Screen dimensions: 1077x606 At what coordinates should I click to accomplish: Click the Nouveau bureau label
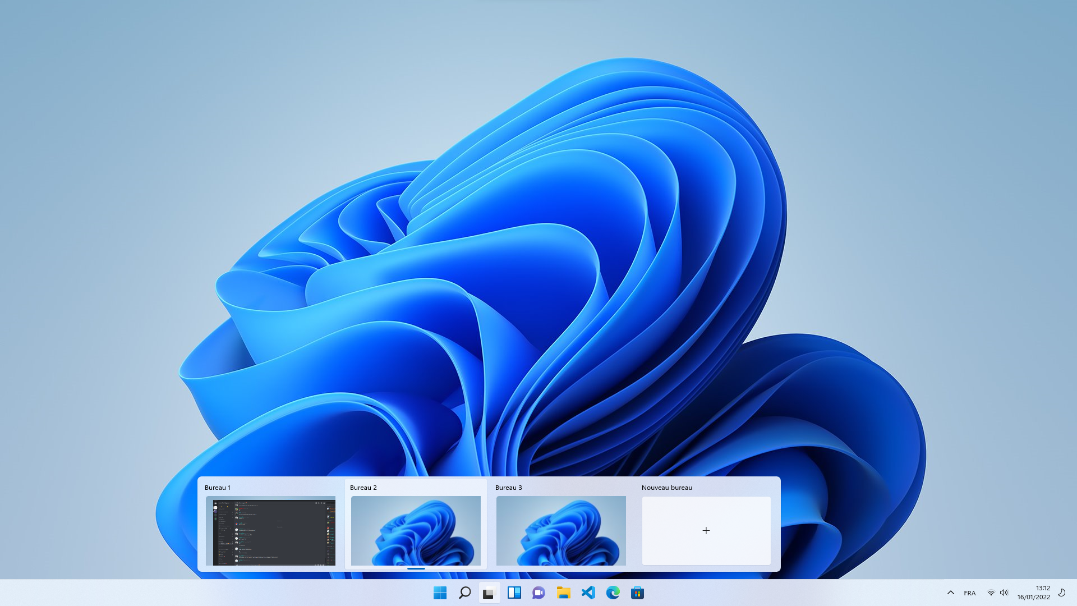(x=667, y=488)
